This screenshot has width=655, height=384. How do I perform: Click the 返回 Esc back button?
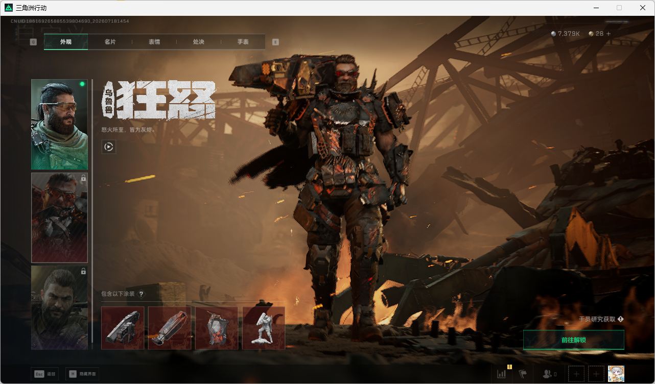(44, 374)
